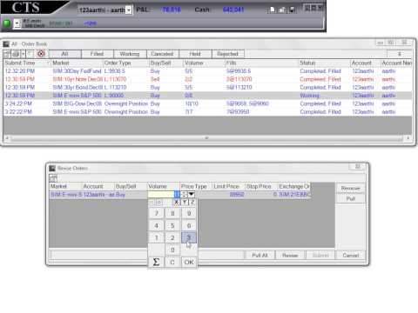
Task: Confirm keypad entry with OK
Action: (189, 262)
